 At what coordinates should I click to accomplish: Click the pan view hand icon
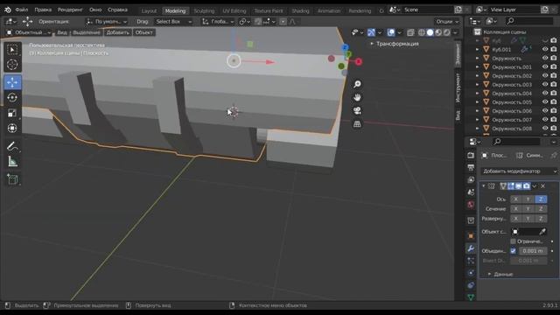click(357, 97)
